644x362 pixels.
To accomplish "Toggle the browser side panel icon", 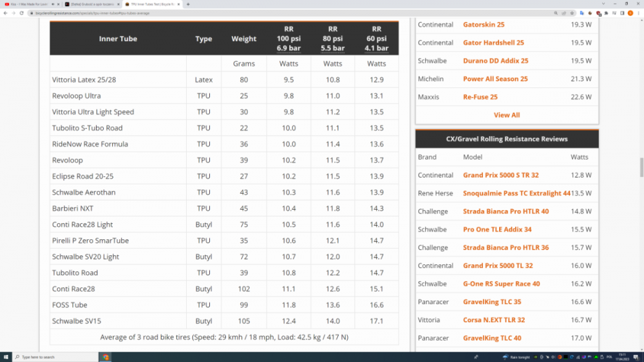I will pyautogui.click(x=622, y=13).
